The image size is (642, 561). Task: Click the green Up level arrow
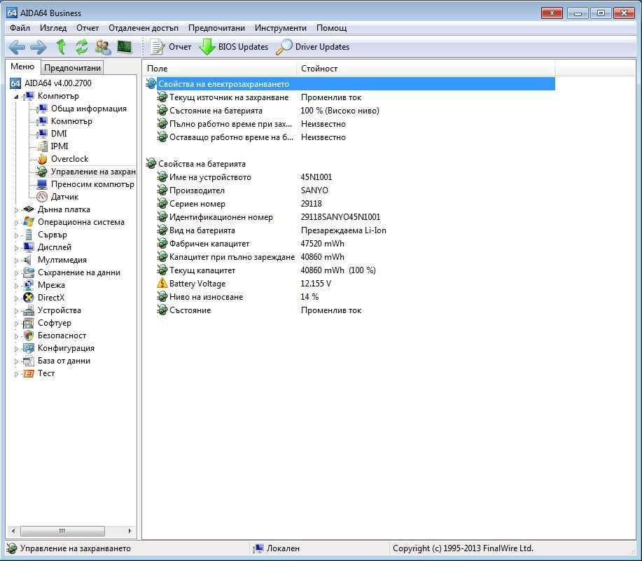coord(61,47)
